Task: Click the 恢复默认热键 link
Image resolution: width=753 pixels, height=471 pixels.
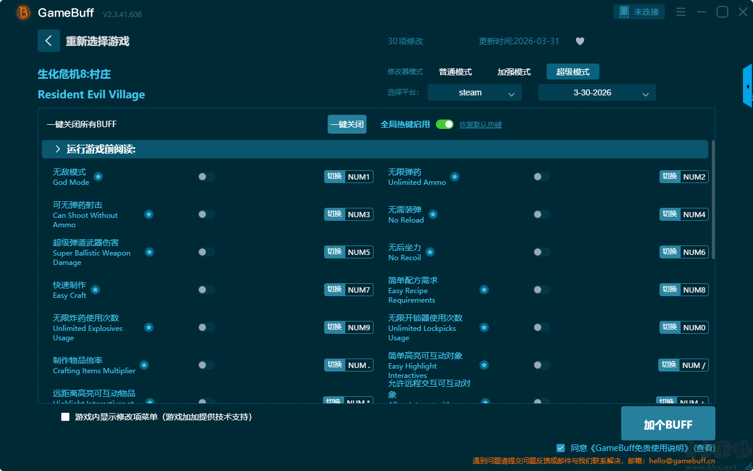Action: tap(481, 125)
